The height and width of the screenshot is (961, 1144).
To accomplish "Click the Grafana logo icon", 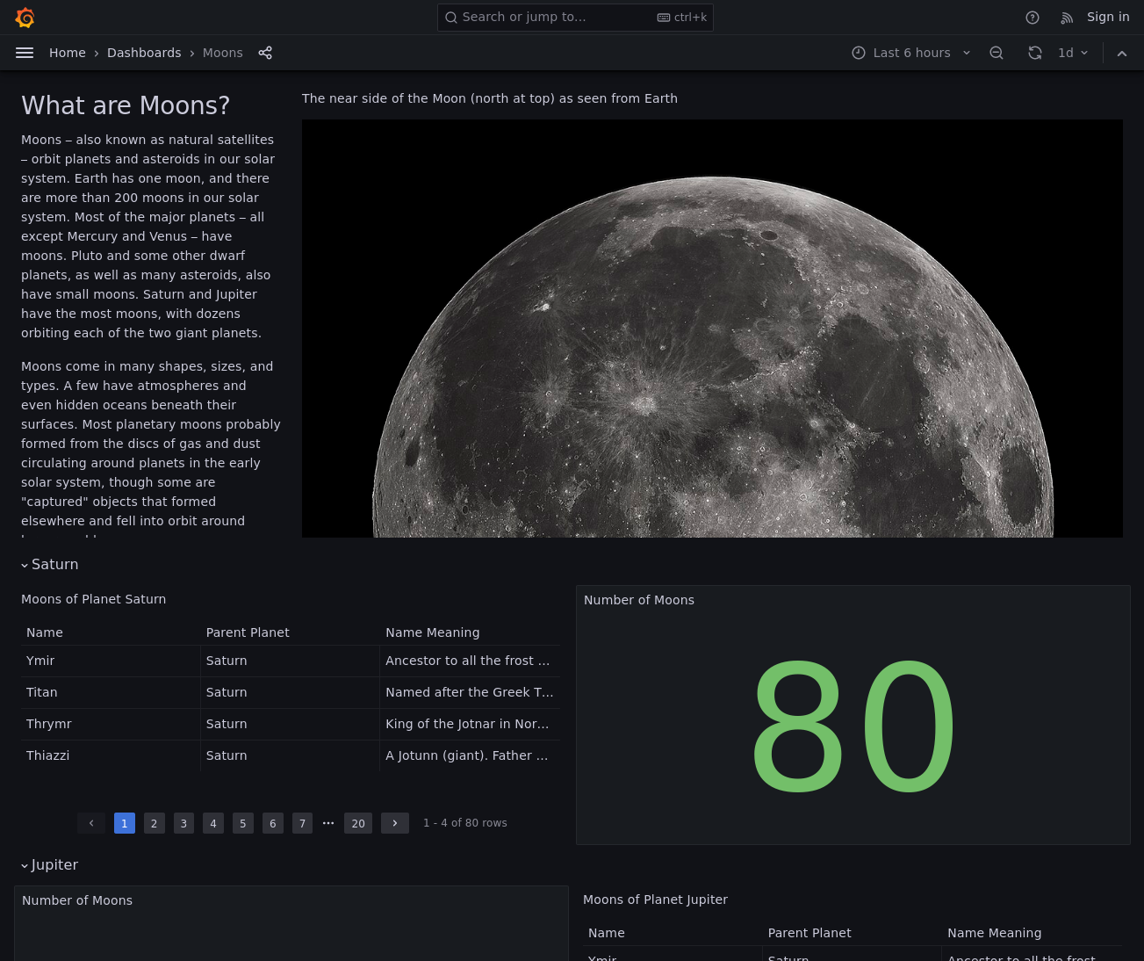I will click(x=25, y=18).
